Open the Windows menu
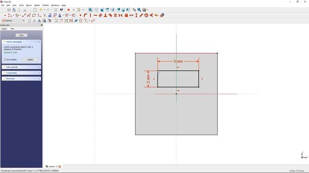Viewport: 309px width, 173px height. click(x=55, y=5)
